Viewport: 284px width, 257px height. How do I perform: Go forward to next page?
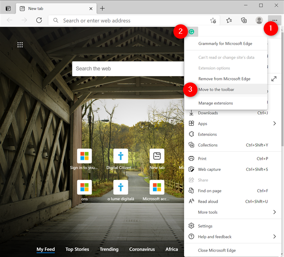(x=24, y=20)
